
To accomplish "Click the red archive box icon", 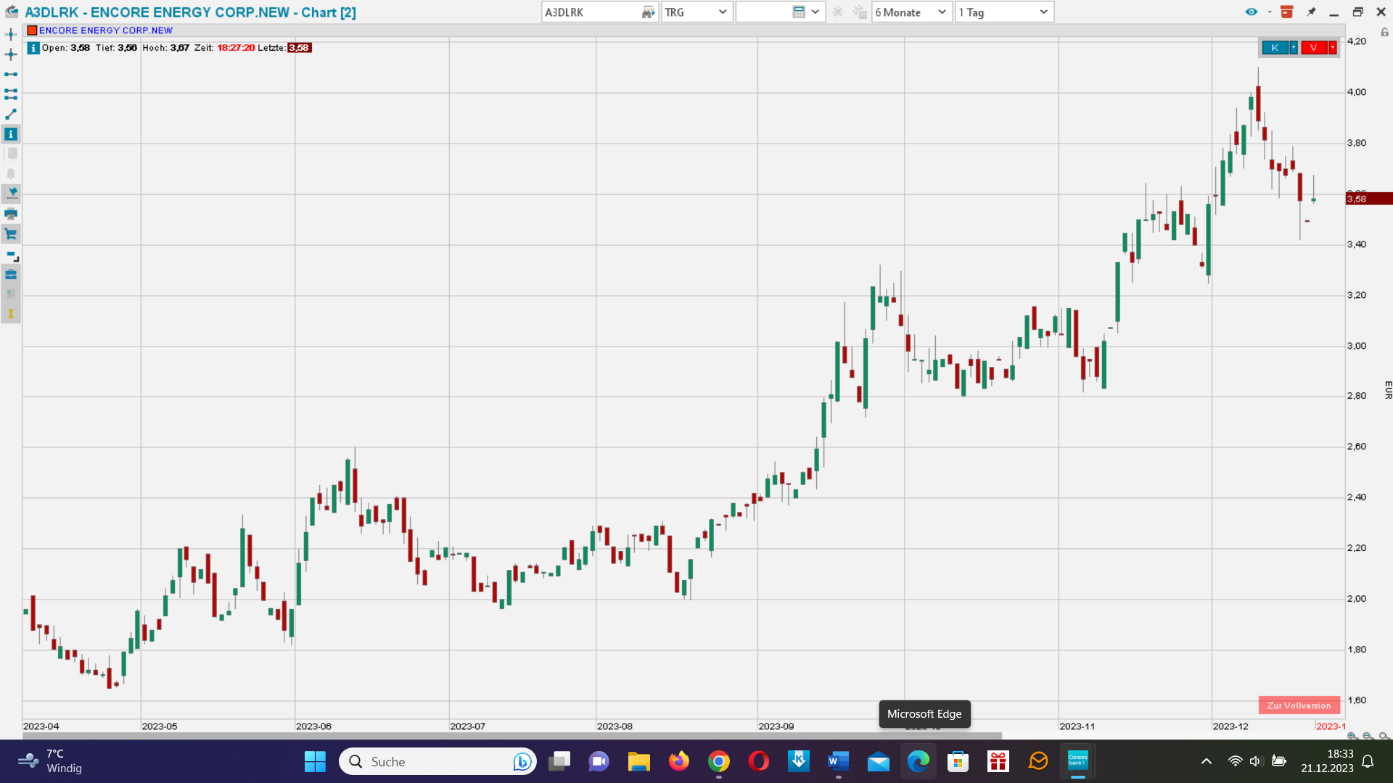I will [x=1287, y=12].
